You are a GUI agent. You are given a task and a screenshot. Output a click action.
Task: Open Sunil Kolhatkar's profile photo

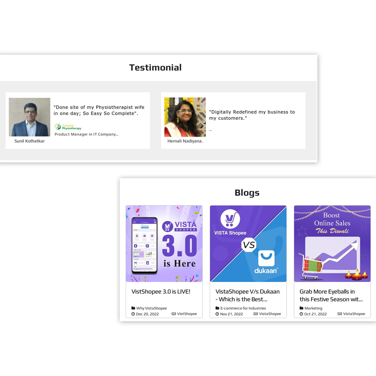point(29,117)
